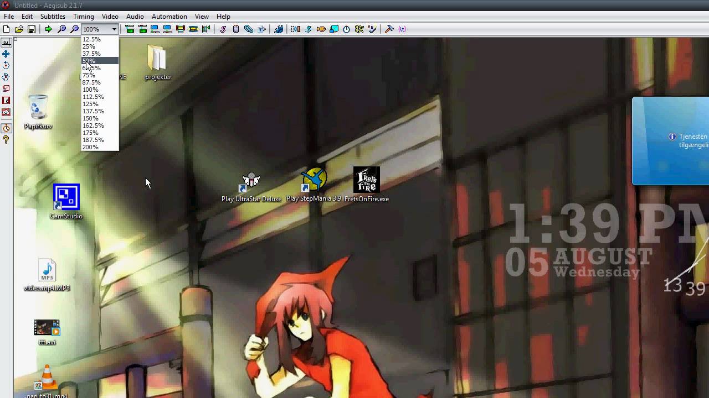Pick 200% in the zoom list
Screen dimensions: 709x398
[100, 147]
